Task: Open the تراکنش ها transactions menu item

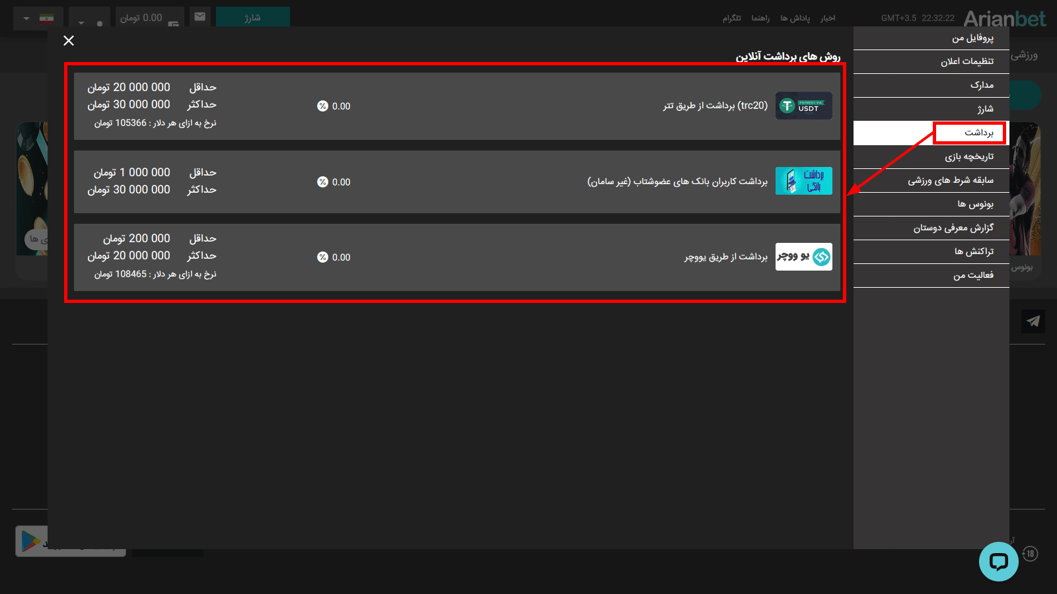Action: click(x=973, y=251)
